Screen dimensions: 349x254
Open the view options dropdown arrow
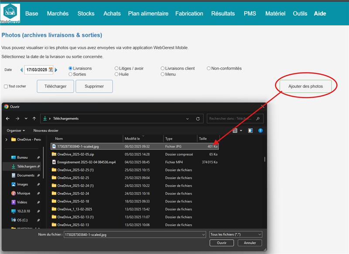coord(241,130)
